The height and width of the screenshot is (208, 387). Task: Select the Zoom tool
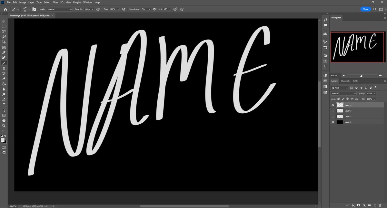pos(4,126)
